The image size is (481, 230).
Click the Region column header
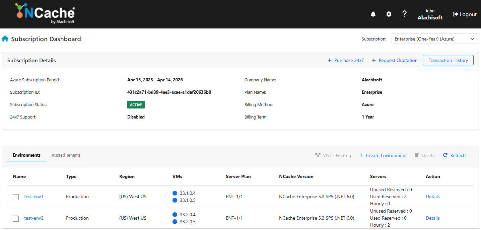click(x=127, y=176)
